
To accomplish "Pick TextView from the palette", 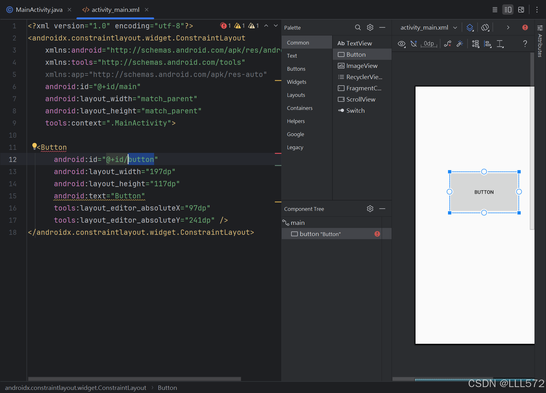I will tap(362, 43).
